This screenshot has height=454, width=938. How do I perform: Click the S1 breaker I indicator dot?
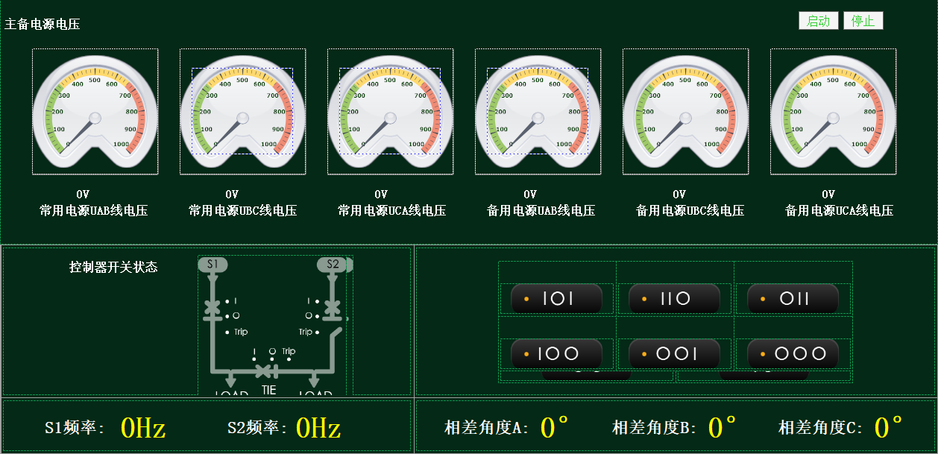coord(227,301)
